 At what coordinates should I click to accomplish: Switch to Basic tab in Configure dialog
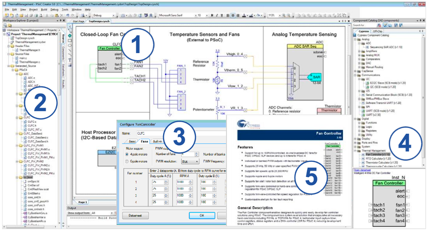click(x=132, y=141)
